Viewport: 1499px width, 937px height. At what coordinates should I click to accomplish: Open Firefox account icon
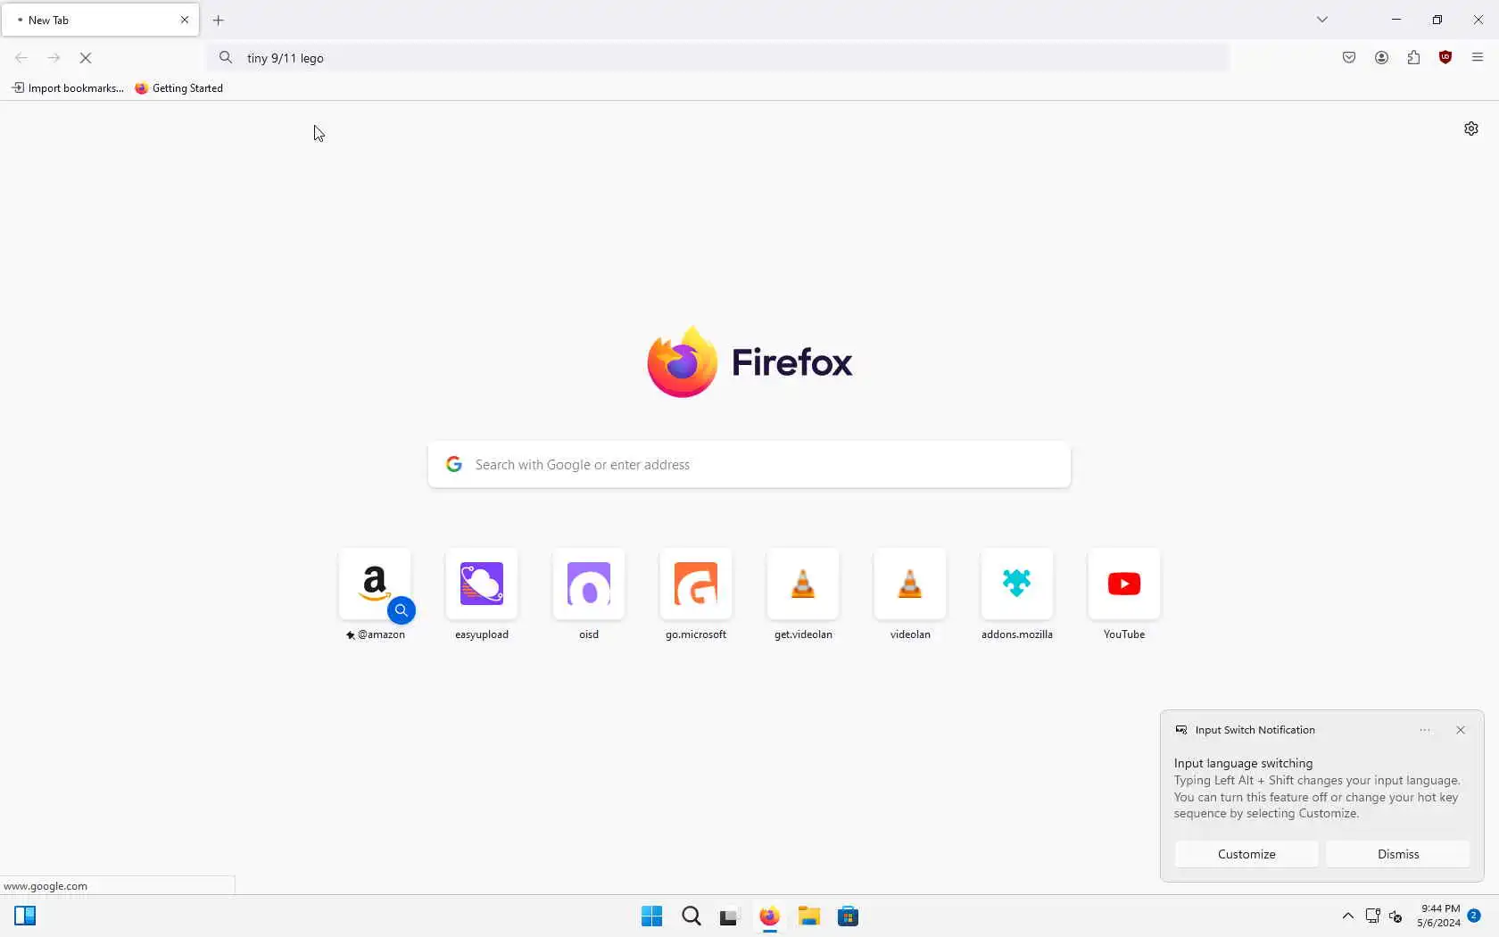[x=1381, y=58]
